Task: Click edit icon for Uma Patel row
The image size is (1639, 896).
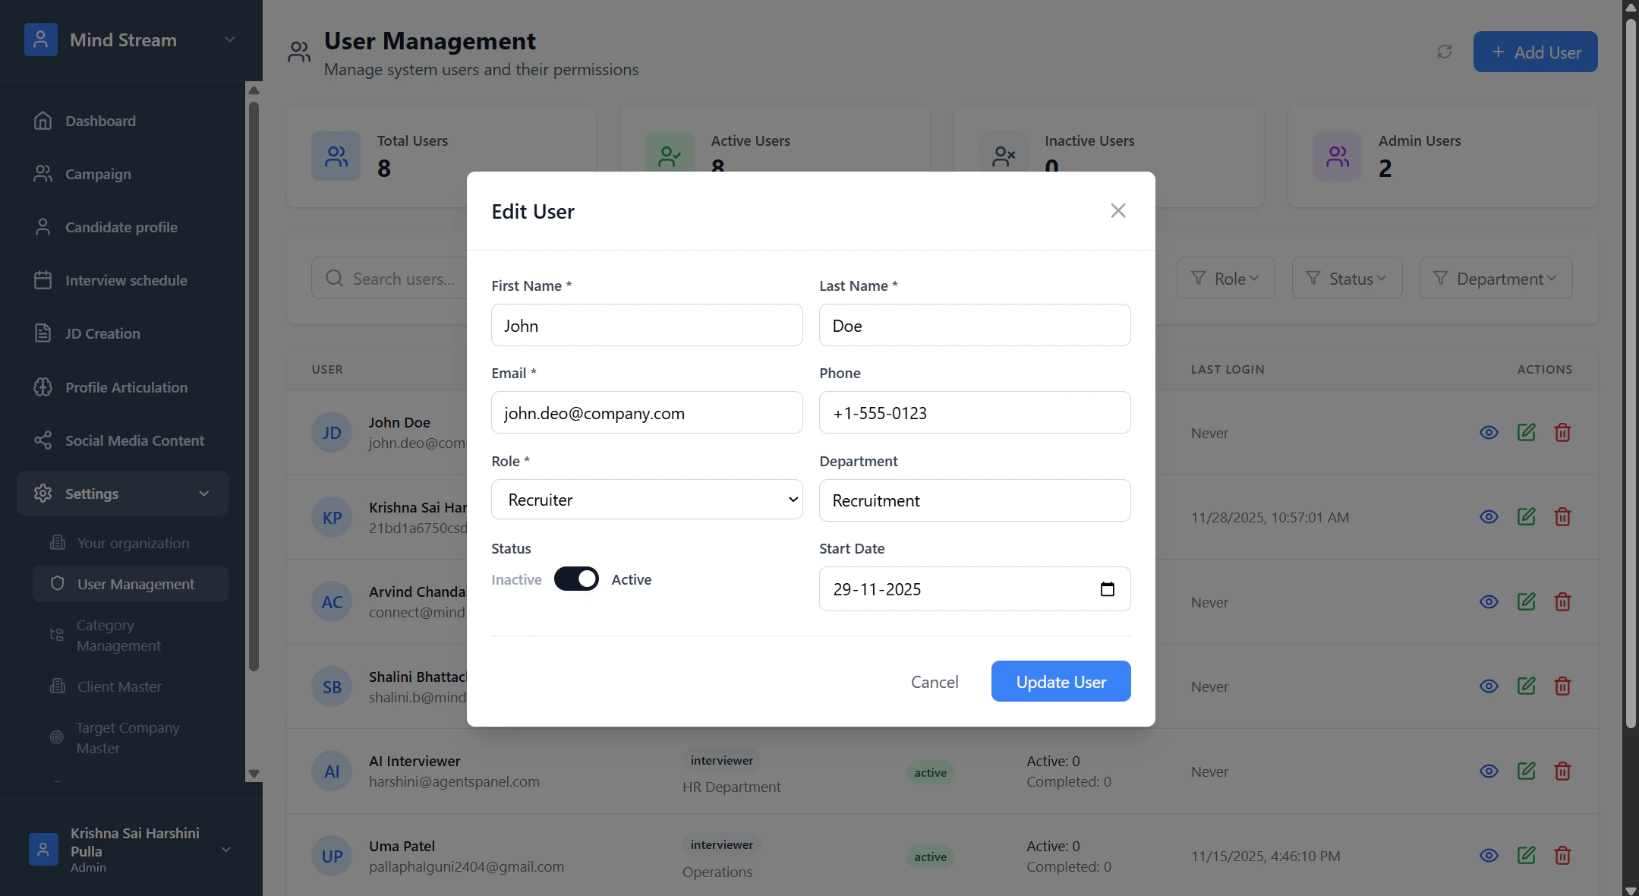Action: 1526,856
